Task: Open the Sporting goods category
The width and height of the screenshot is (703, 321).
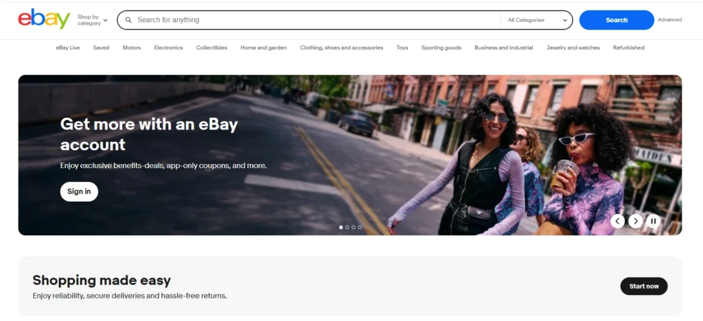Action: click(441, 47)
